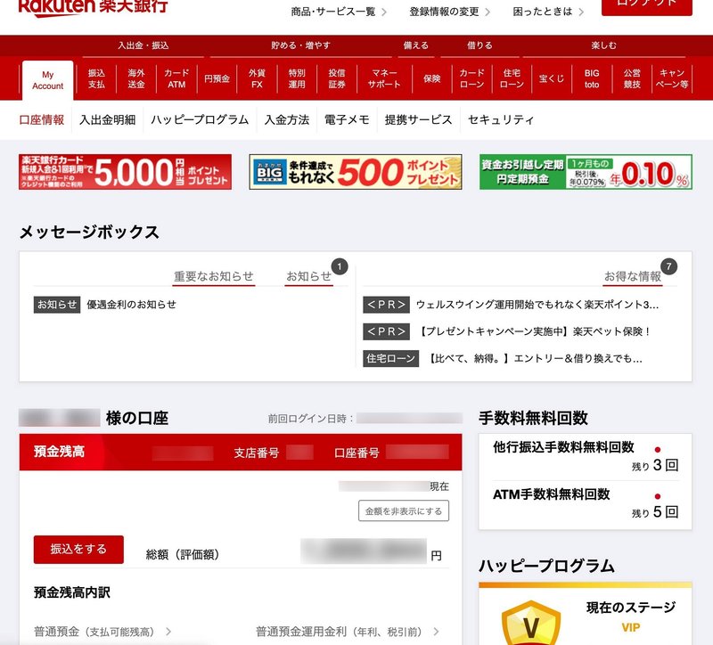Screen dimensions: 713x645
Task: Click the 他行振込手数料無料回数 label
Action: 563,447
